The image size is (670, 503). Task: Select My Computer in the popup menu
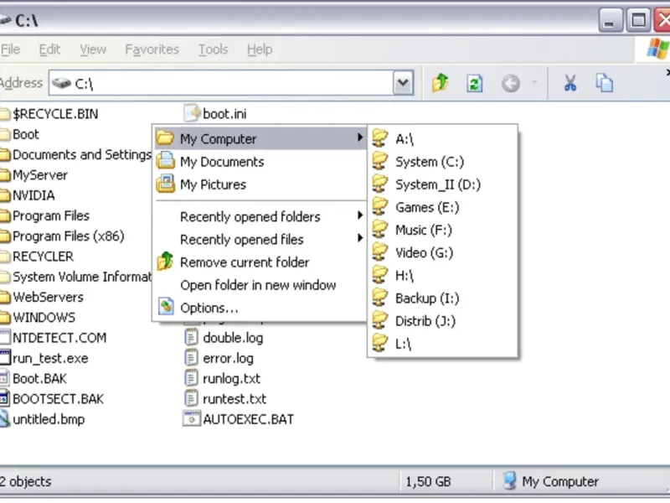click(x=260, y=138)
